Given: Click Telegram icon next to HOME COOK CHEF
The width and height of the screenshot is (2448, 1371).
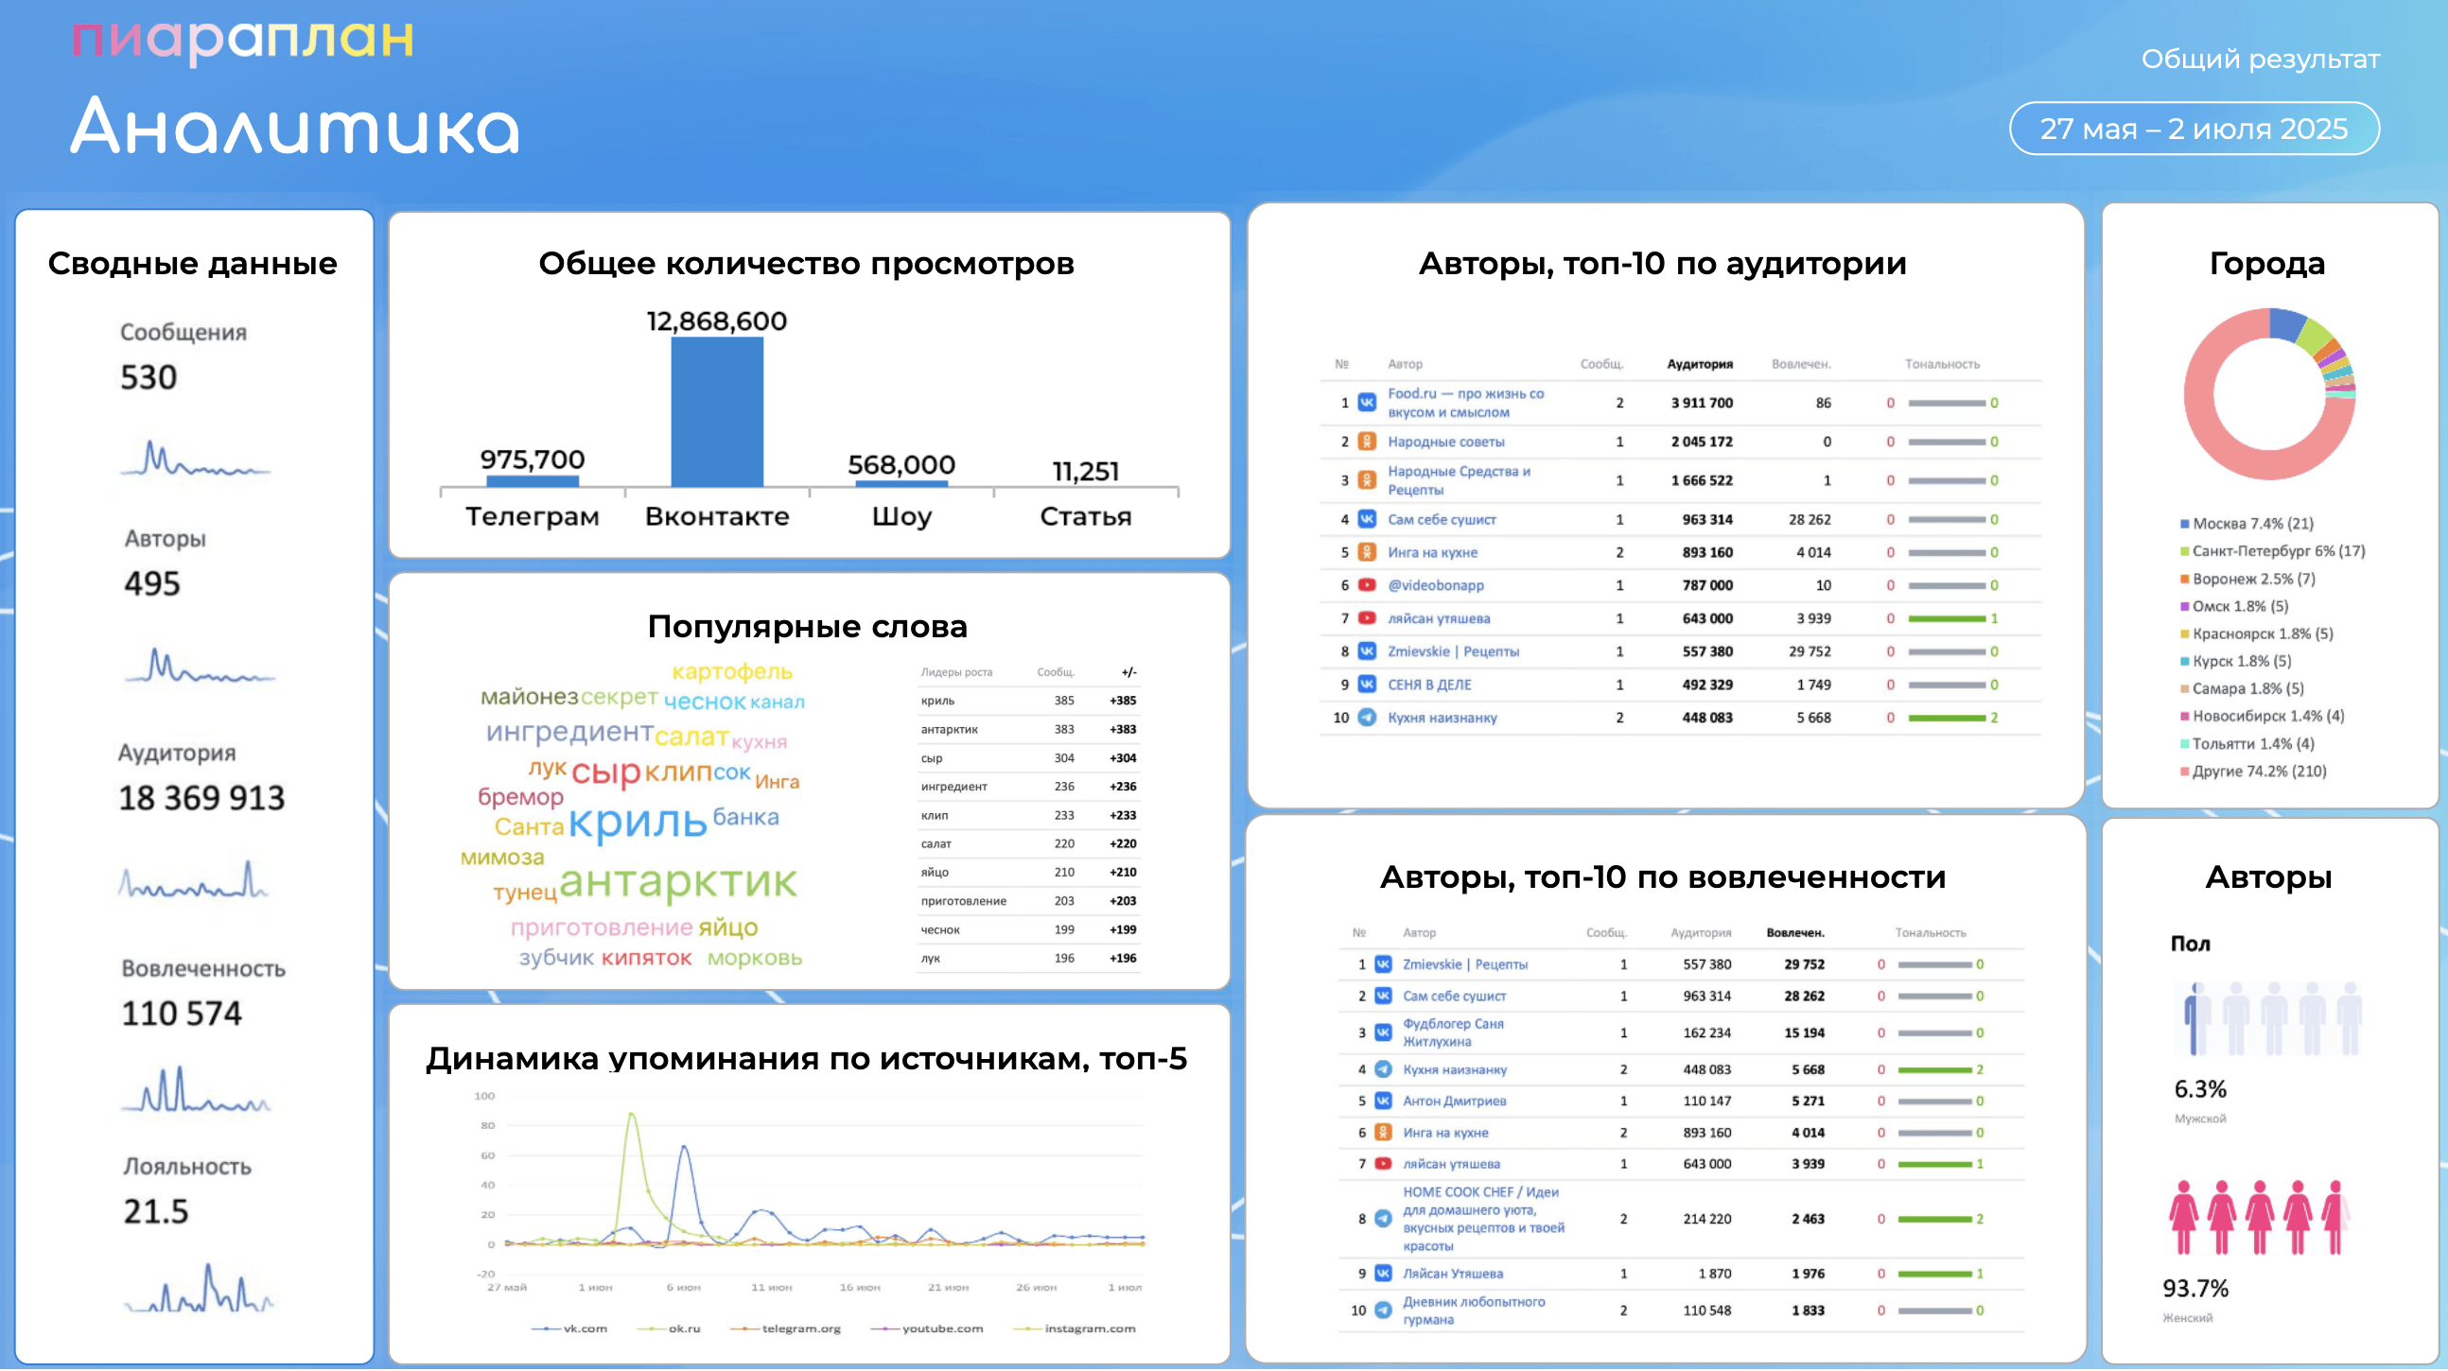Looking at the screenshot, I should 1383,1219.
